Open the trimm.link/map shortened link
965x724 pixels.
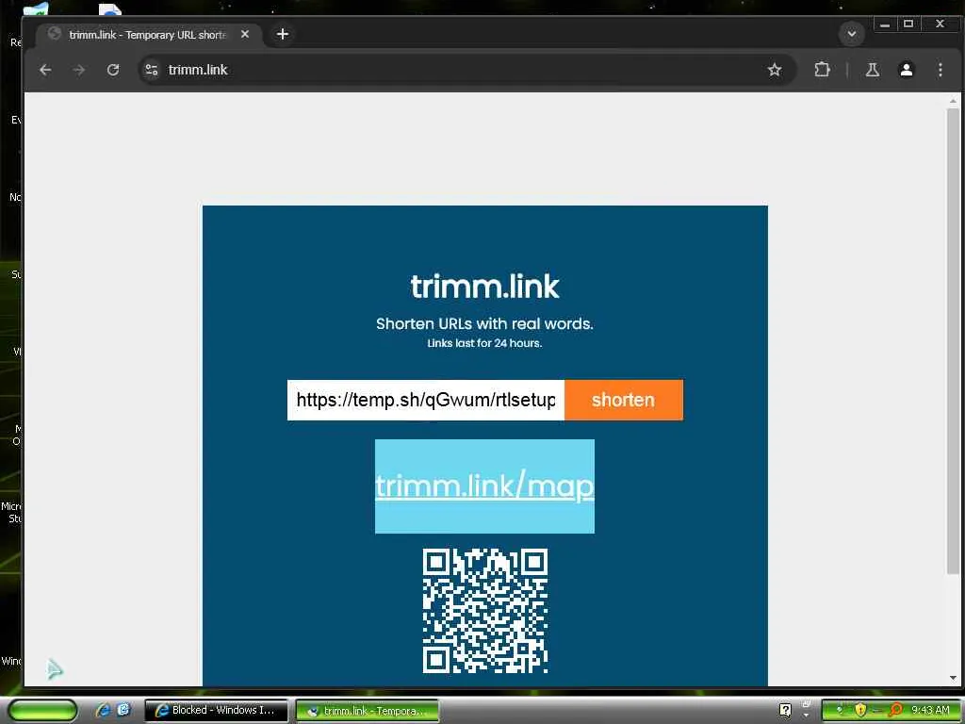pos(485,486)
